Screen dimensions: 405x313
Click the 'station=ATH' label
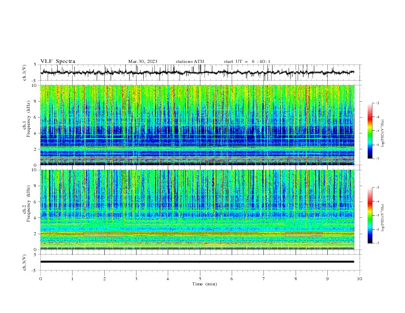(x=190, y=61)
